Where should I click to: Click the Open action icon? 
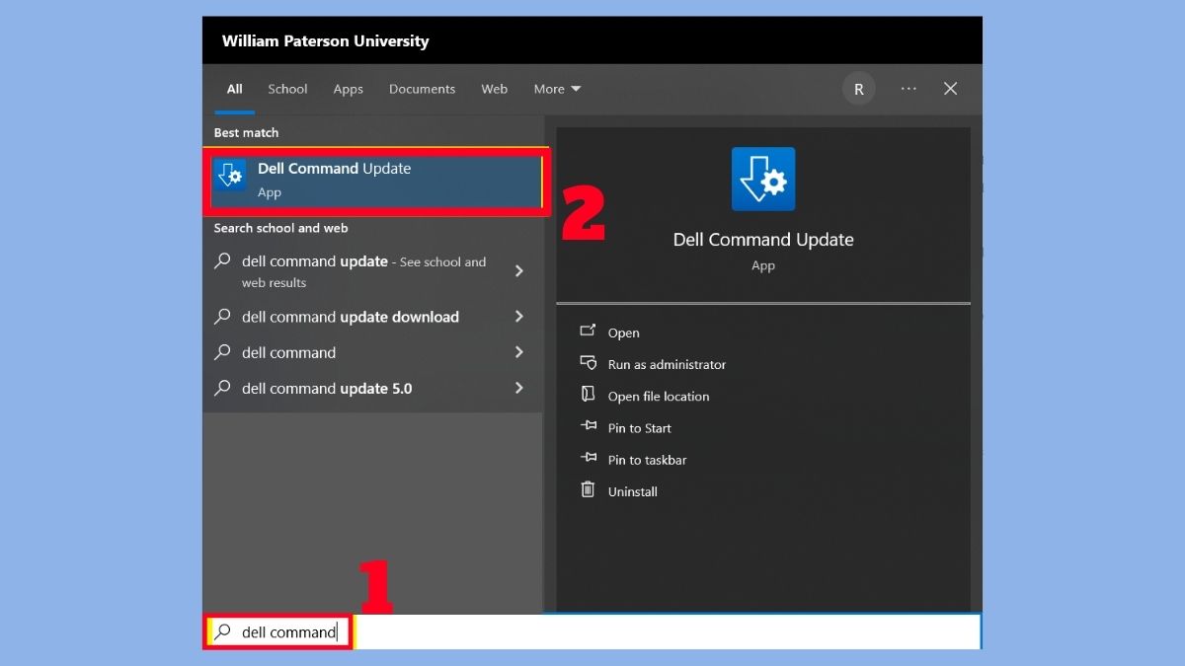click(588, 332)
